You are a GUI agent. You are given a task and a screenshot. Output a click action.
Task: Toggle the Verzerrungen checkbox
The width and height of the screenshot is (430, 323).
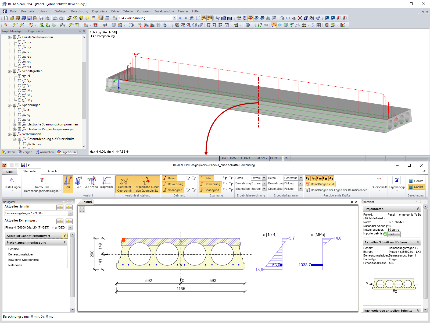[x=15, y=134]
